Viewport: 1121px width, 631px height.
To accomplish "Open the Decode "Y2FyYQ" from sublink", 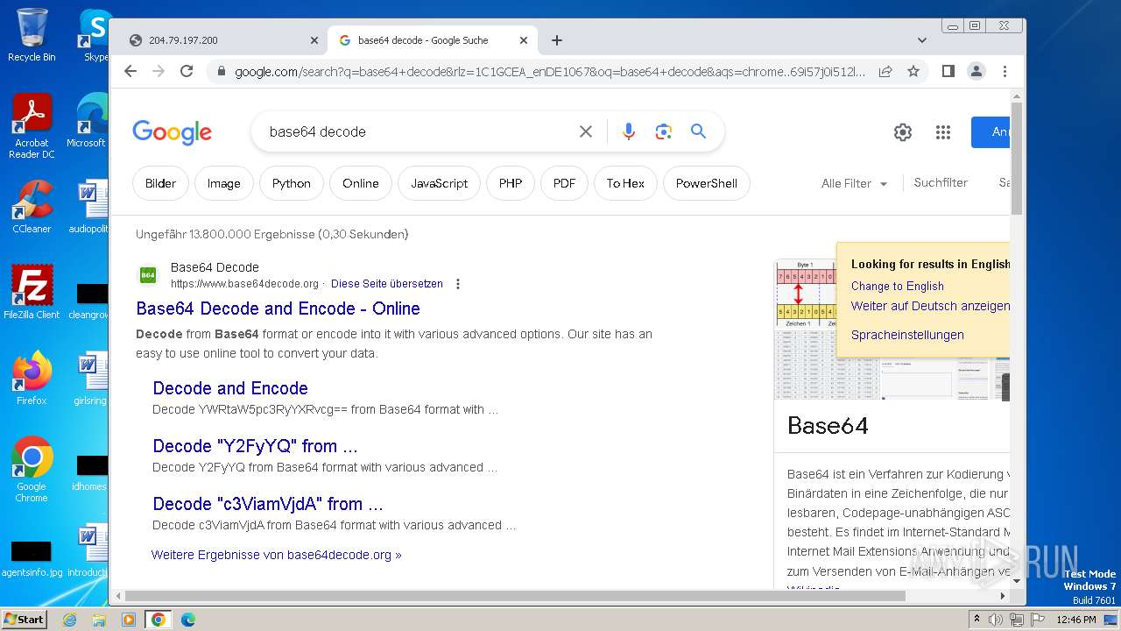I will click(x=255, y=446).
